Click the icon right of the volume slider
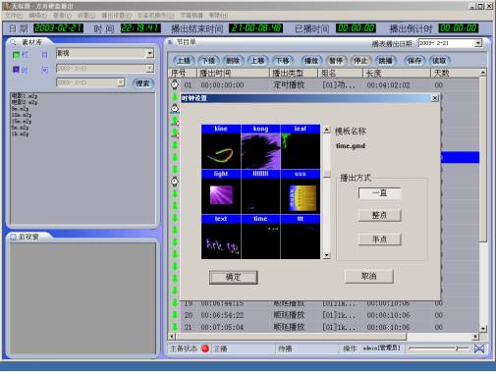Image resolution: width=496 pixels, height=372 pixels. [x=479, y=348]
